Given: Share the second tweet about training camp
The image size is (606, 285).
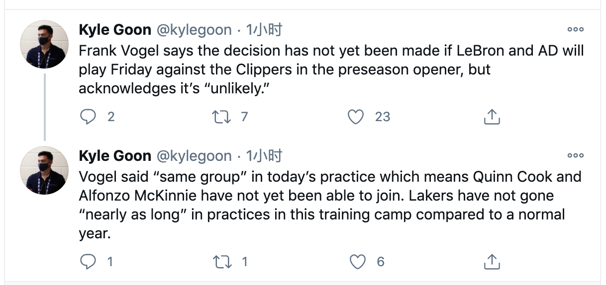Looking at the screenshot, I should click(492, 262).
